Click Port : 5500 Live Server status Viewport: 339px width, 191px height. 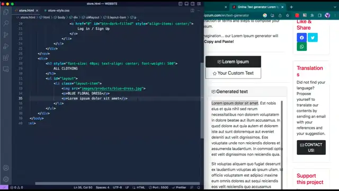pos(158,187)
